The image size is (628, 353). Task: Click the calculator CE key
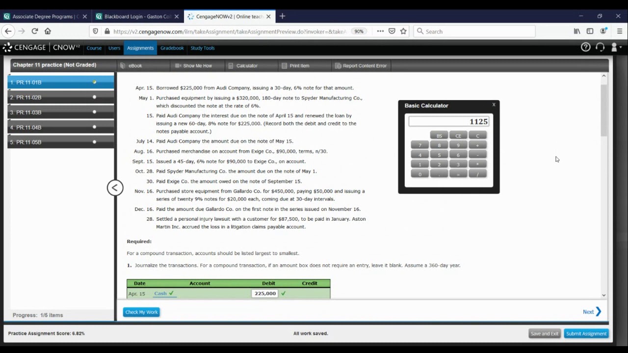[x=458, y=136]
